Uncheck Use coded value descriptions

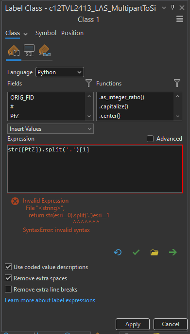pos(8,267)
